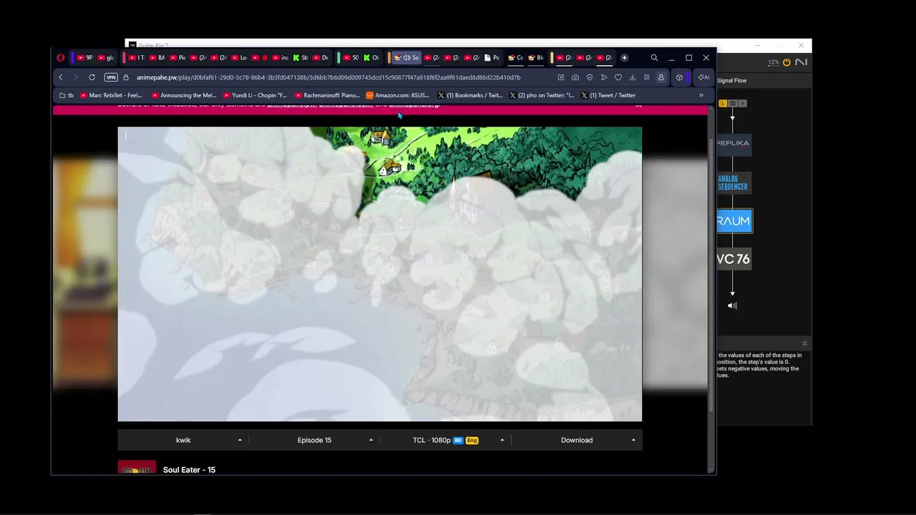Open the Episode 15 selector dropdown
This screenshot has height=515, width=916.
314,440
